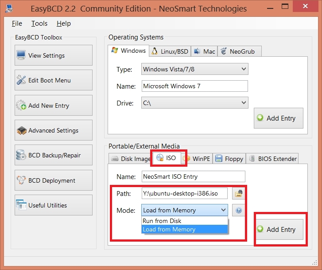Open the Advanced Settings page
Image resolution: width=322 pixels, height=270 pixels.
point(54,130)
